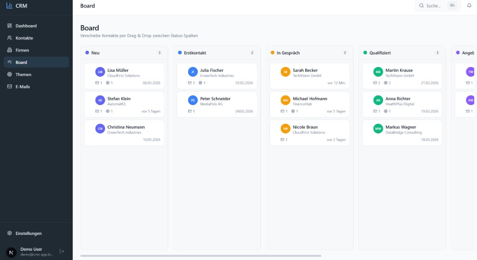Click Martin Krause's green MK avatar
This screenshot has width=477, height=260.
[x=378, y=72]
